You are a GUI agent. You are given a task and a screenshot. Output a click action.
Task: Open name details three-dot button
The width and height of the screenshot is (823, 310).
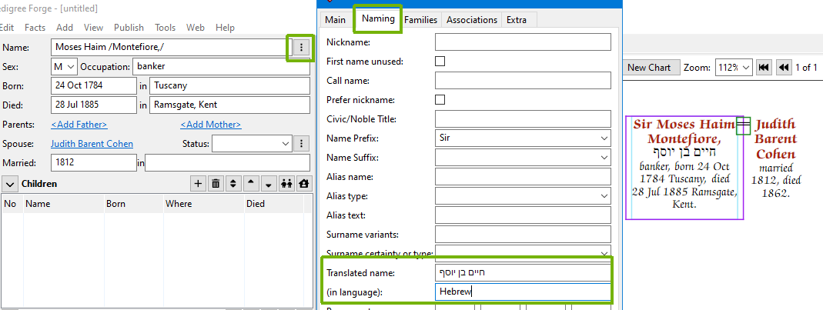[301, 48]
